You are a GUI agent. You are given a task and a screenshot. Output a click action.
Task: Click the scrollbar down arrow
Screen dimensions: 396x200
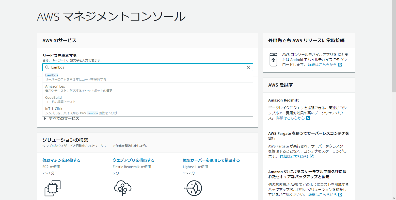pyautogui.click(x=394, y=198)
